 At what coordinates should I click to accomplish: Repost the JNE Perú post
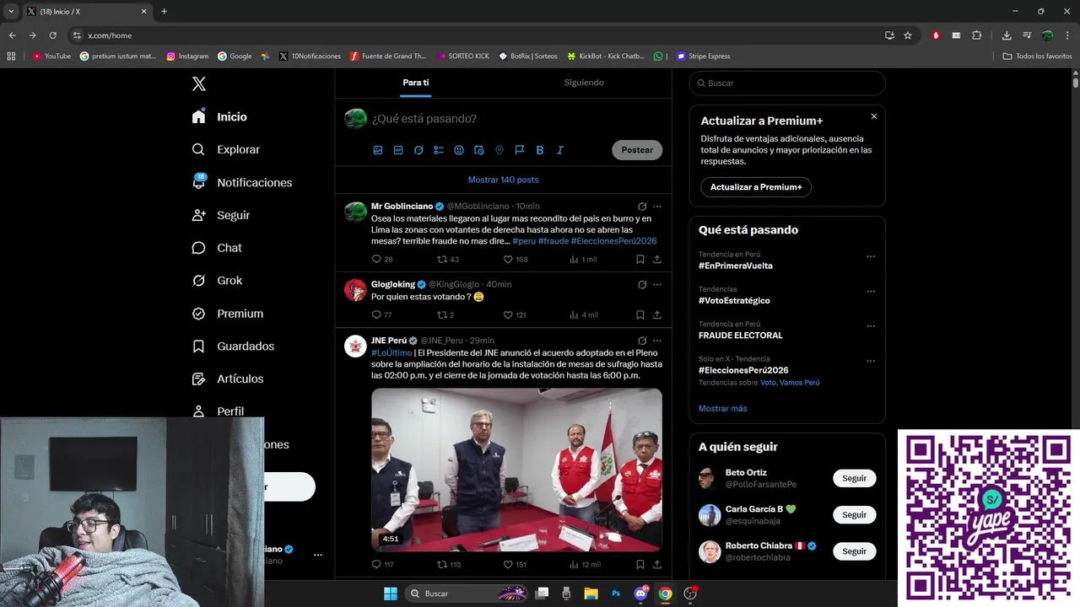442,565
